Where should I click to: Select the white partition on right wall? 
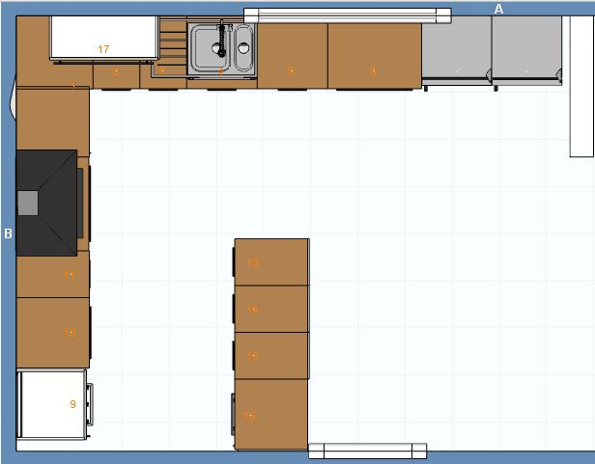click(x=581, y=87)
